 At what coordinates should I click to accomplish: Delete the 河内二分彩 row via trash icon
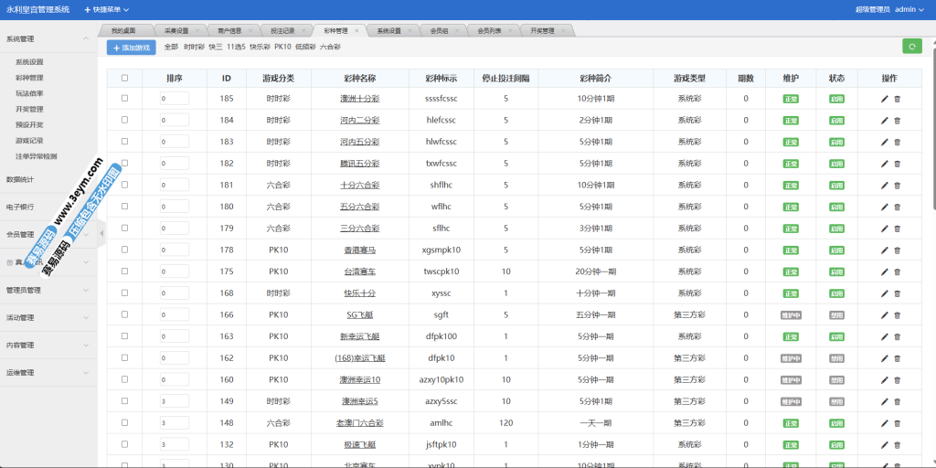coord(897,121)
